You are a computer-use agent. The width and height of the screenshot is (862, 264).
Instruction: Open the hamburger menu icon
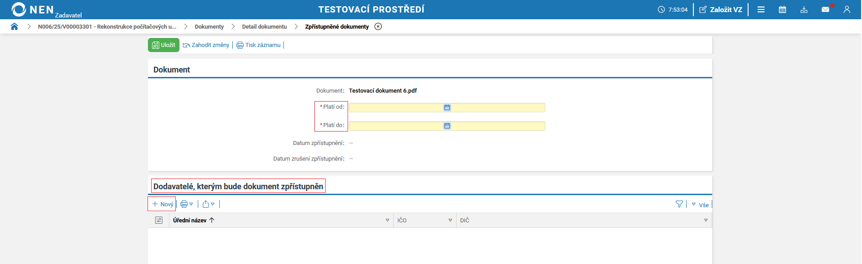coord(761,9)
